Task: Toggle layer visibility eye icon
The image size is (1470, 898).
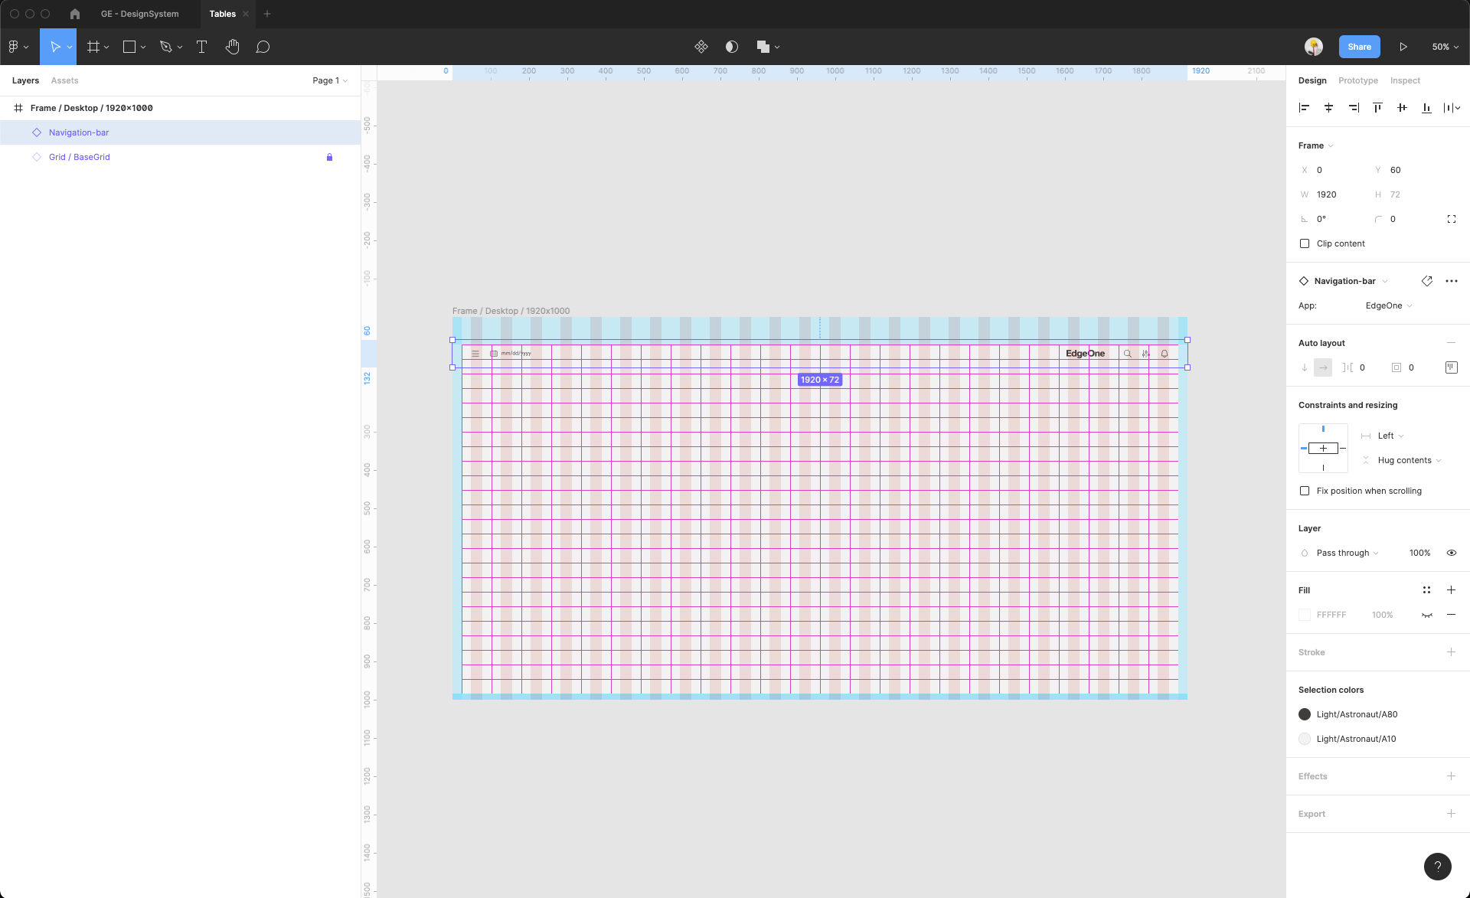Action: pos(1451,553)
